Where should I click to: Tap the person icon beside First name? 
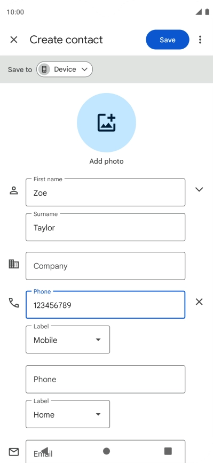tap(14, 190)
